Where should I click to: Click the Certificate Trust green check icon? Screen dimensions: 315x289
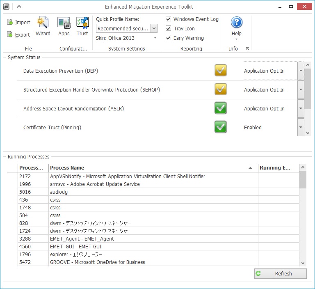click(x=221, y=127)
